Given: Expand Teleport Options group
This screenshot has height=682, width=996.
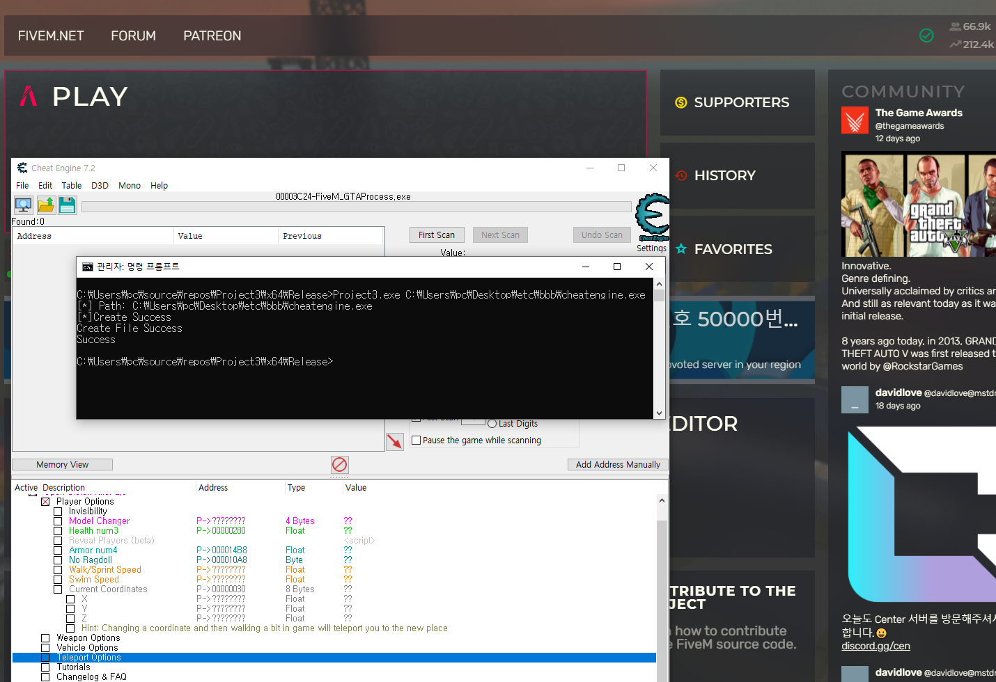Looking at the screenshot, I should pyautogui.click(x=45, y=658).
